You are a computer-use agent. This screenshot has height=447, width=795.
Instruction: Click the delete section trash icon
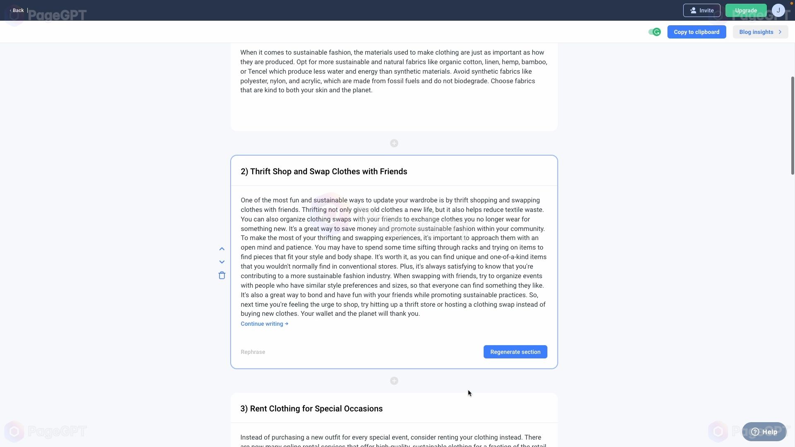click(222, 275)
